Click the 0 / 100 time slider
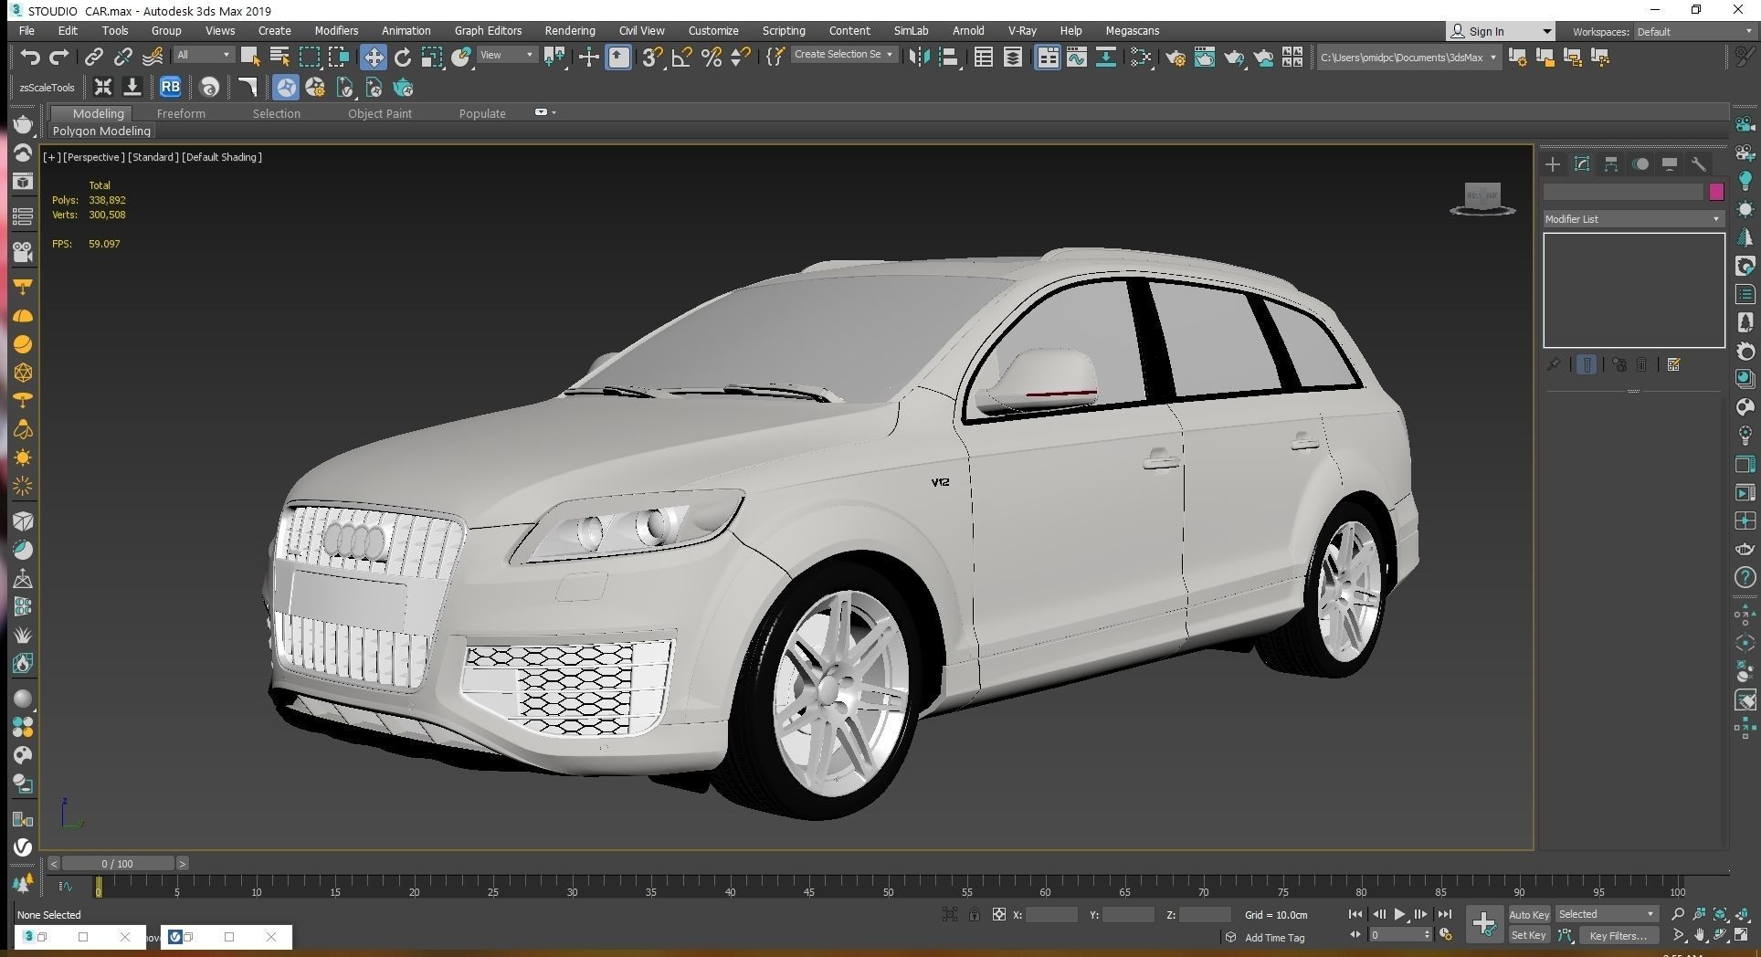This screenshot has height=957, width=1761. click(118, 864)
